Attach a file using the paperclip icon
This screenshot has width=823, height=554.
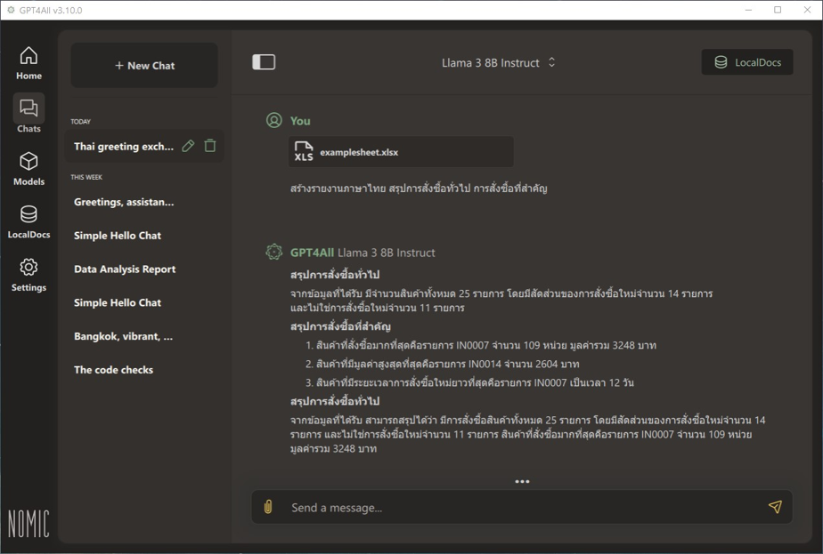(268, 507)
